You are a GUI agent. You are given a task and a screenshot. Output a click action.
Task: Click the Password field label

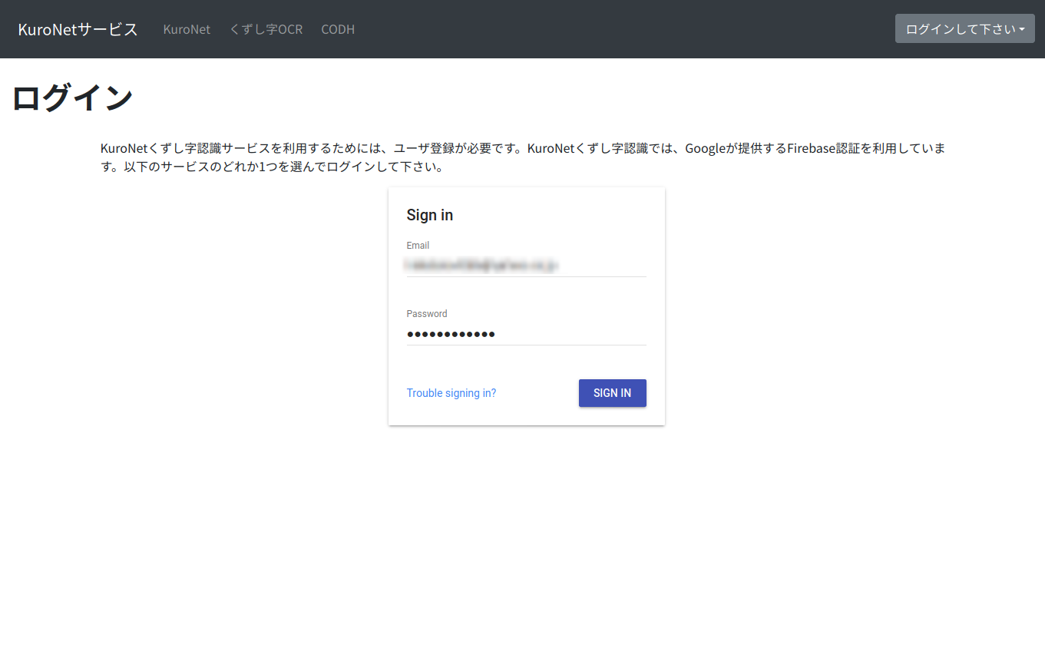[x=427, y=313]
